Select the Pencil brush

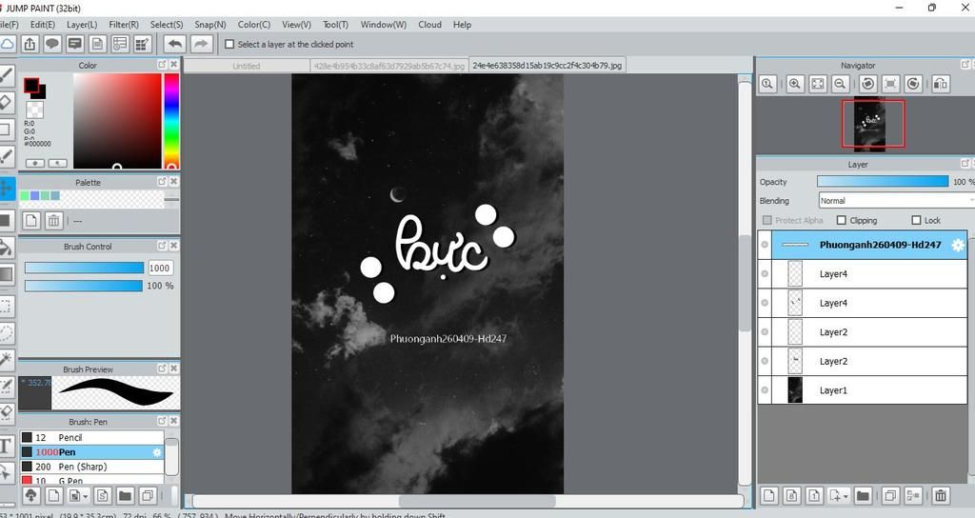coord(92,437)
